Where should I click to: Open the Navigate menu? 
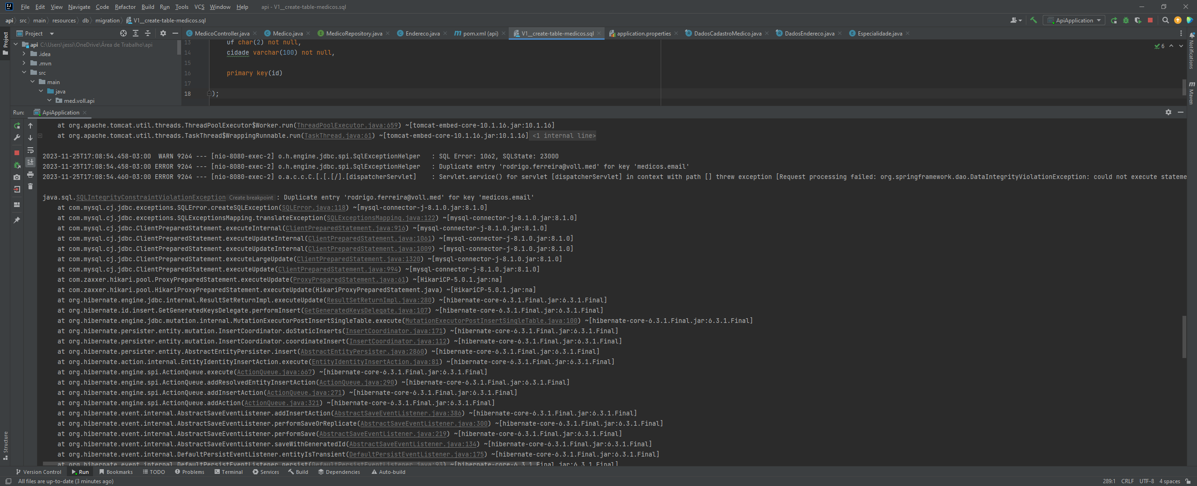tap(79, 7)
